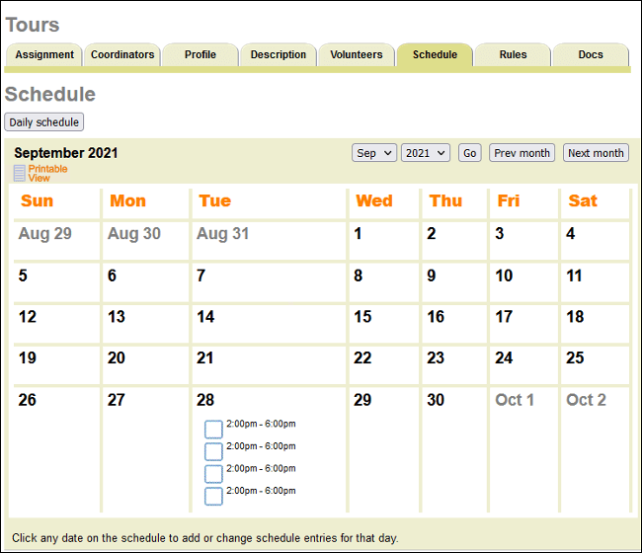Open the Description tab
The height and width of the screenshot is (553, 642).
click(x=279, y=55)
